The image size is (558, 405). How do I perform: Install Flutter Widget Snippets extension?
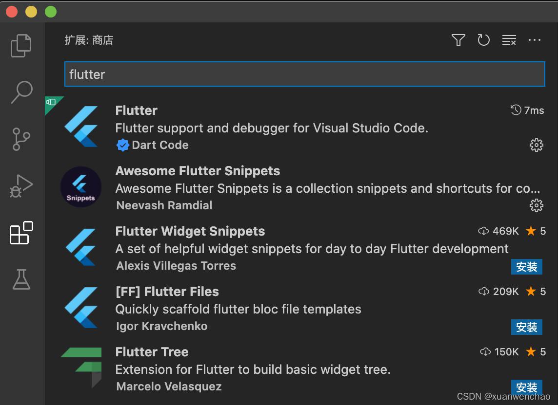click(x=527, y=267)
